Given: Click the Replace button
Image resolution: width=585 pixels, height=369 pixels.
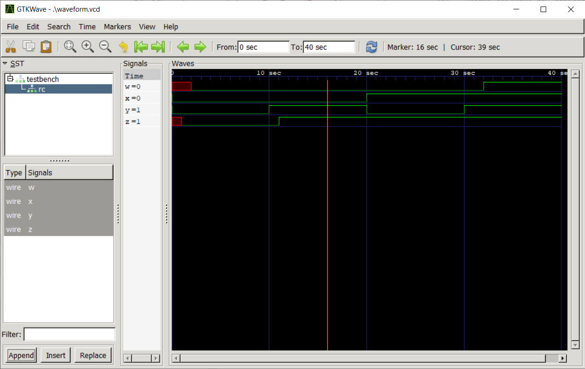Looking at the screenshot, I should coord(93,355).
